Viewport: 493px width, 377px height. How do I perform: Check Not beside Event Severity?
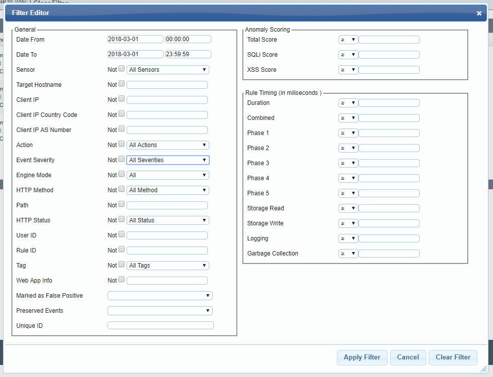pyautogui.click(x=121, y=159)
